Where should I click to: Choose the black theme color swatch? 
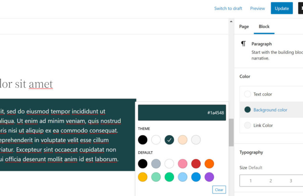coord(143,140)
